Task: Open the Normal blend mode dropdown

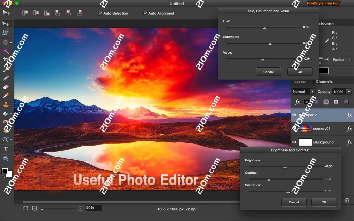Action: 303,91
